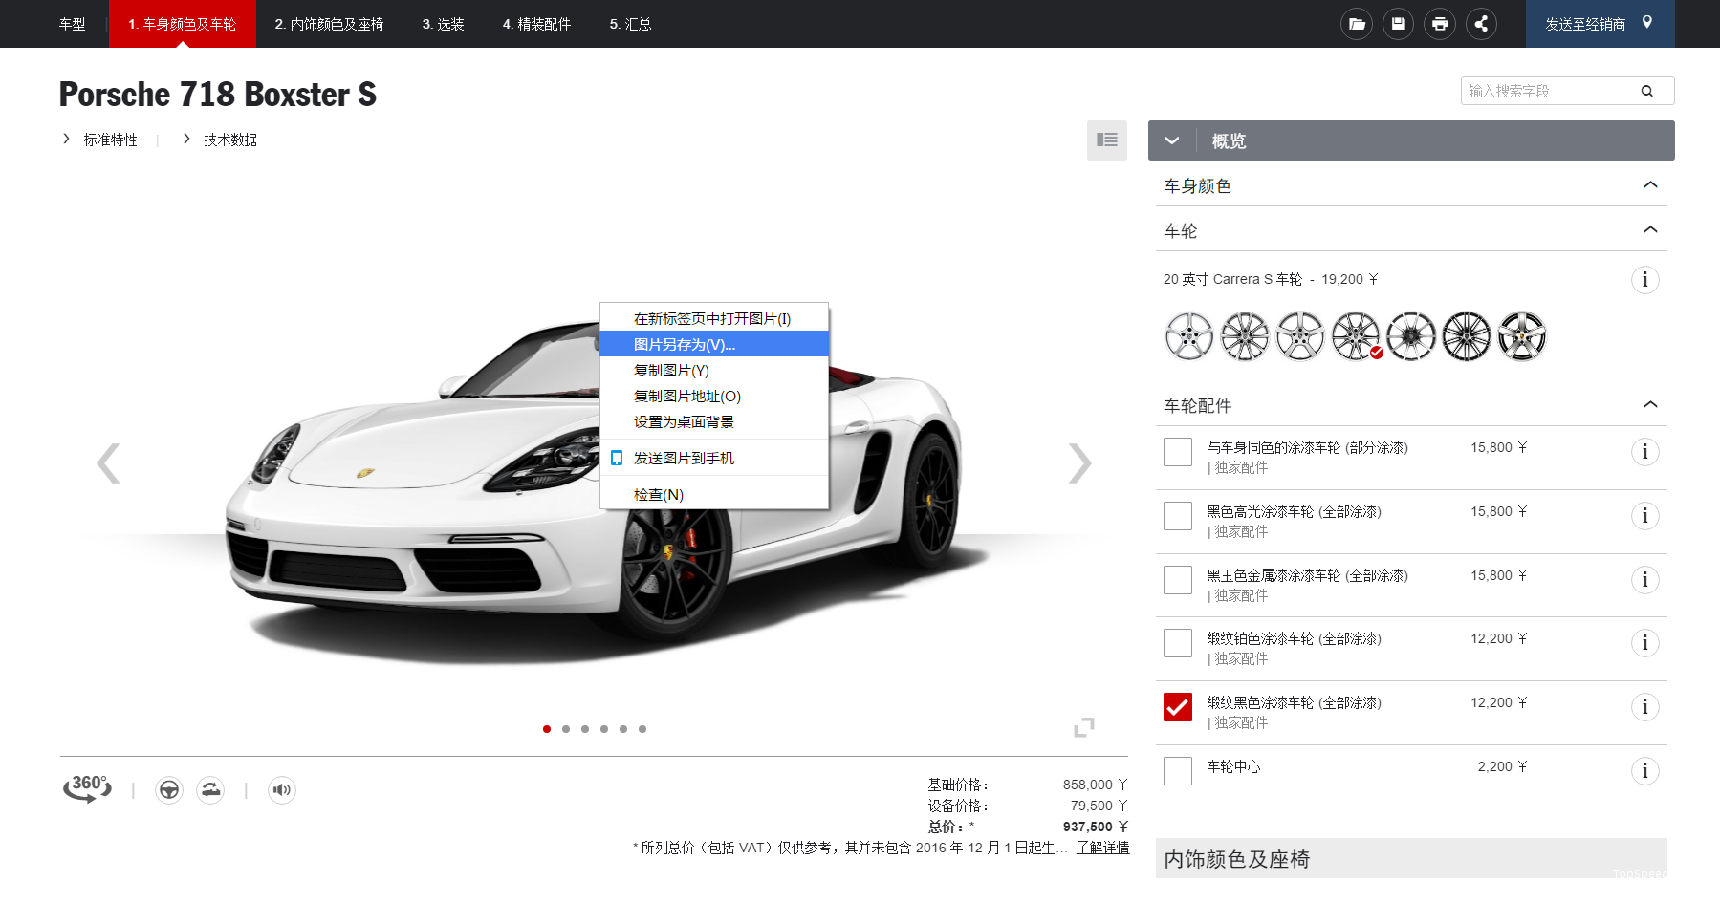Viewport: 1720px width, 903px height.
Task: Open the 概览 dropdown chevron
Action: coord(1171,140)
